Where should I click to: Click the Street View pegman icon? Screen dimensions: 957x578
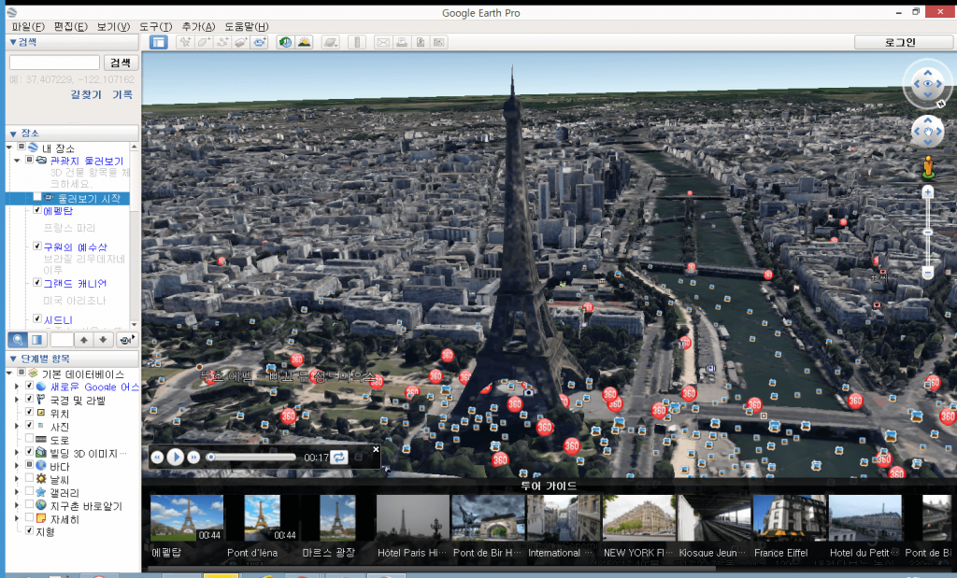tap(928, 168)
